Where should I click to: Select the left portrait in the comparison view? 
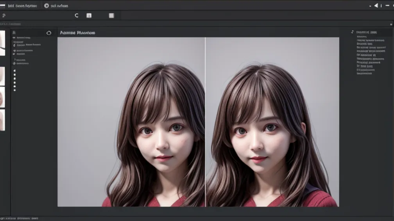[x=131, y=122]
